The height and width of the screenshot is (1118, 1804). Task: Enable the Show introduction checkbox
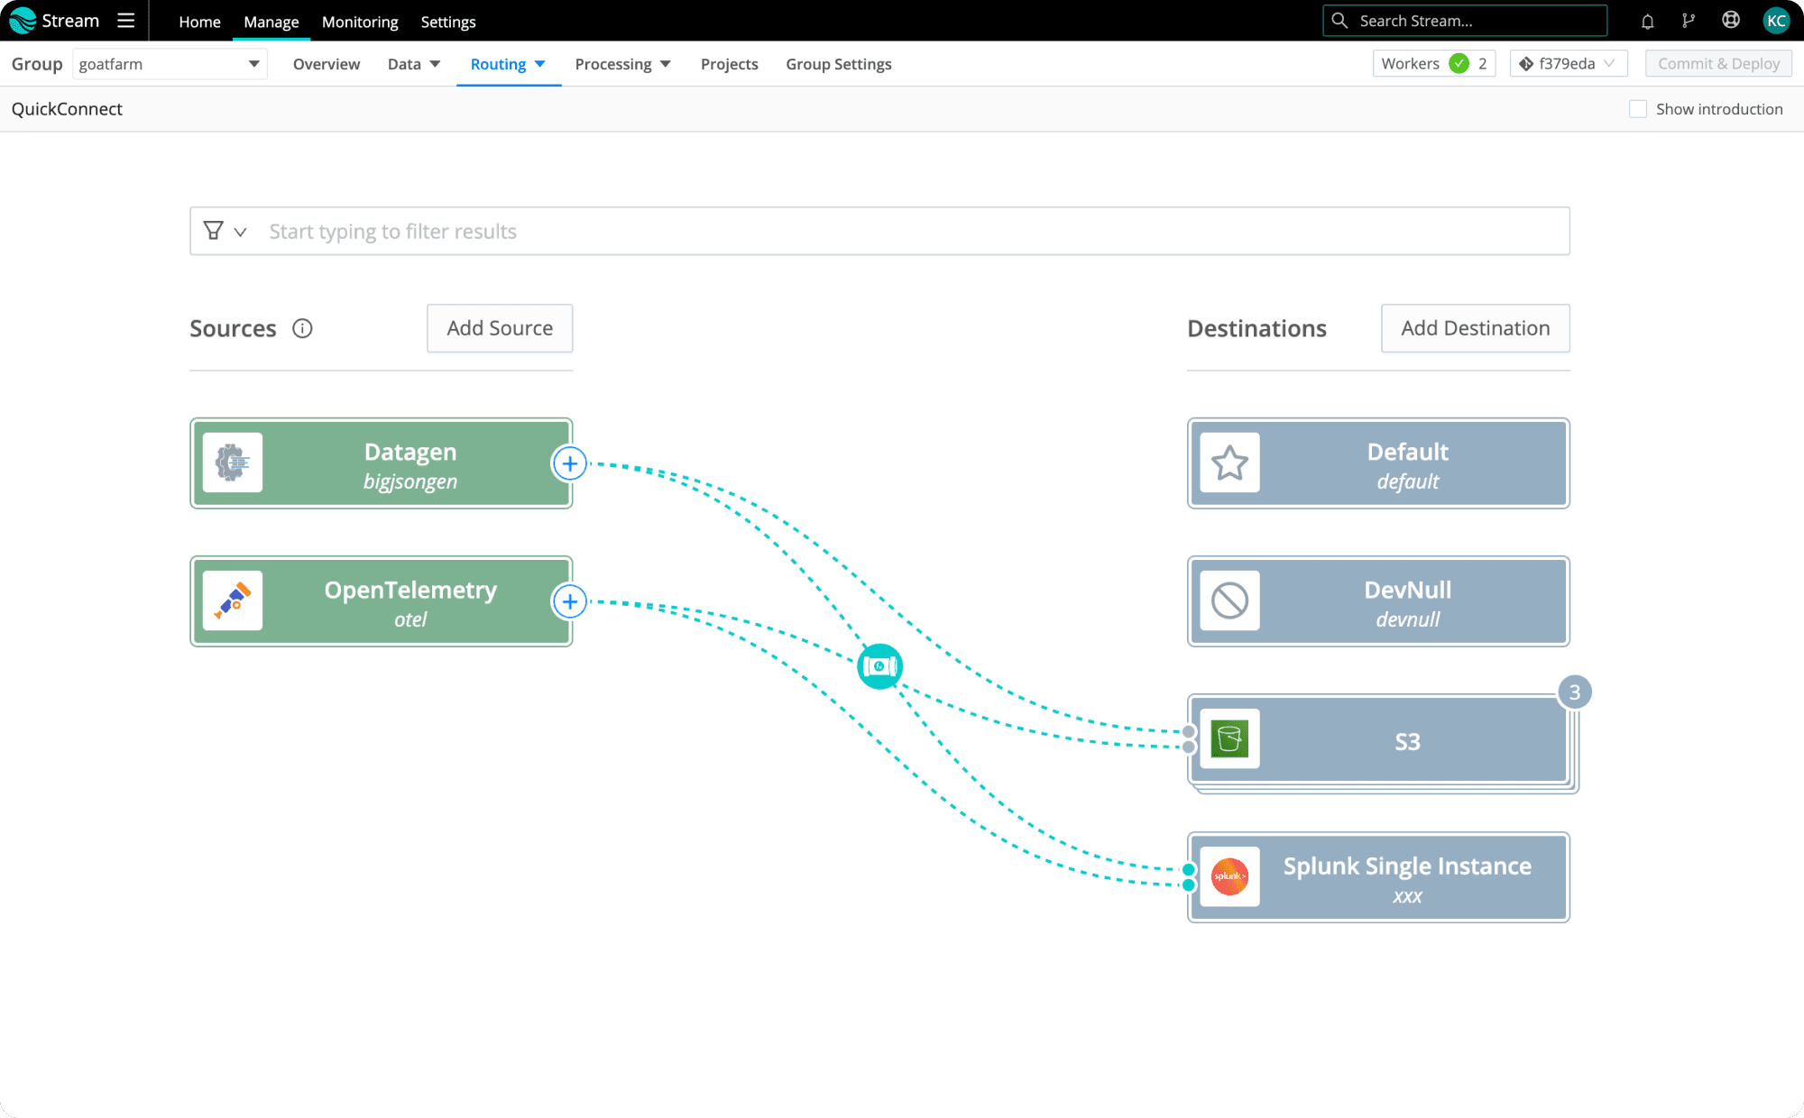tap(1638, 109)
